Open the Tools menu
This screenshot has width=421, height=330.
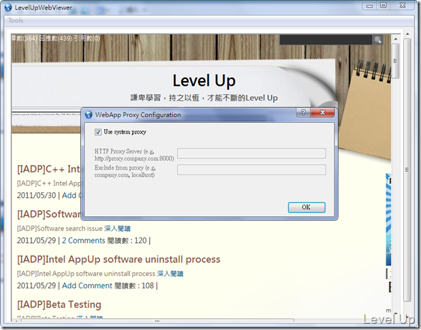[x=16, y=20]
